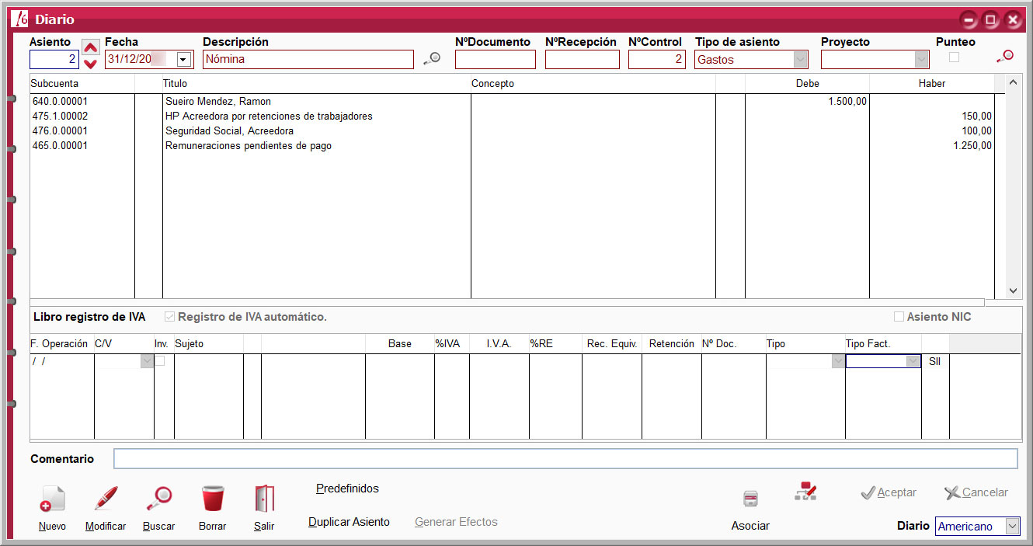The height and width of the screenshot is (546, 1033).
Task: Click the NºControl input field
Action: pos(657,60)
